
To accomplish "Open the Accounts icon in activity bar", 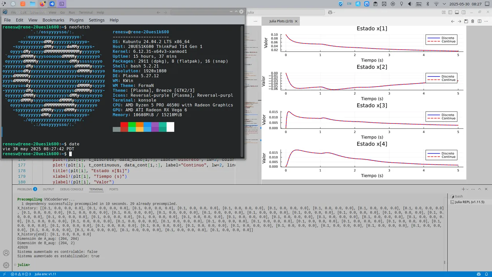I will point(6,253).
